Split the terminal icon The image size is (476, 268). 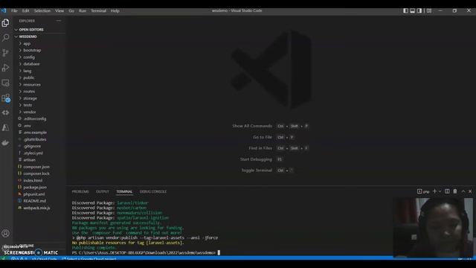click(x=447, y=191)
